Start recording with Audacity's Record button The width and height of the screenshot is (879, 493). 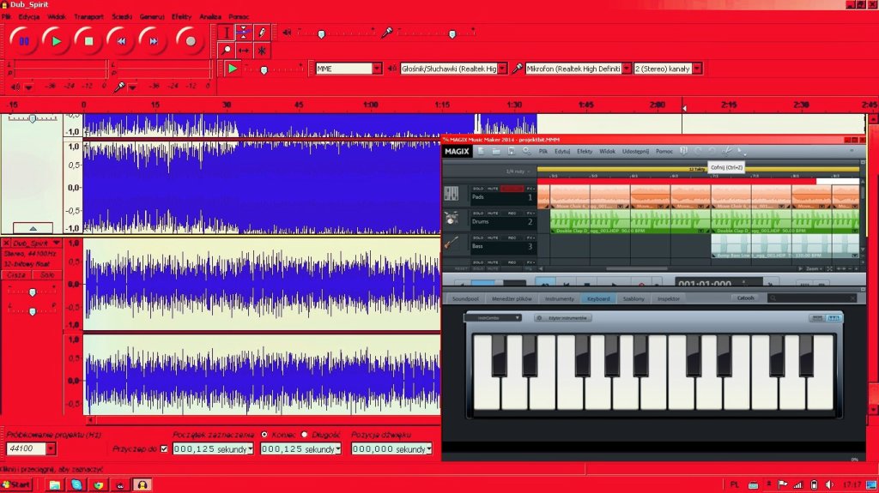190,41
